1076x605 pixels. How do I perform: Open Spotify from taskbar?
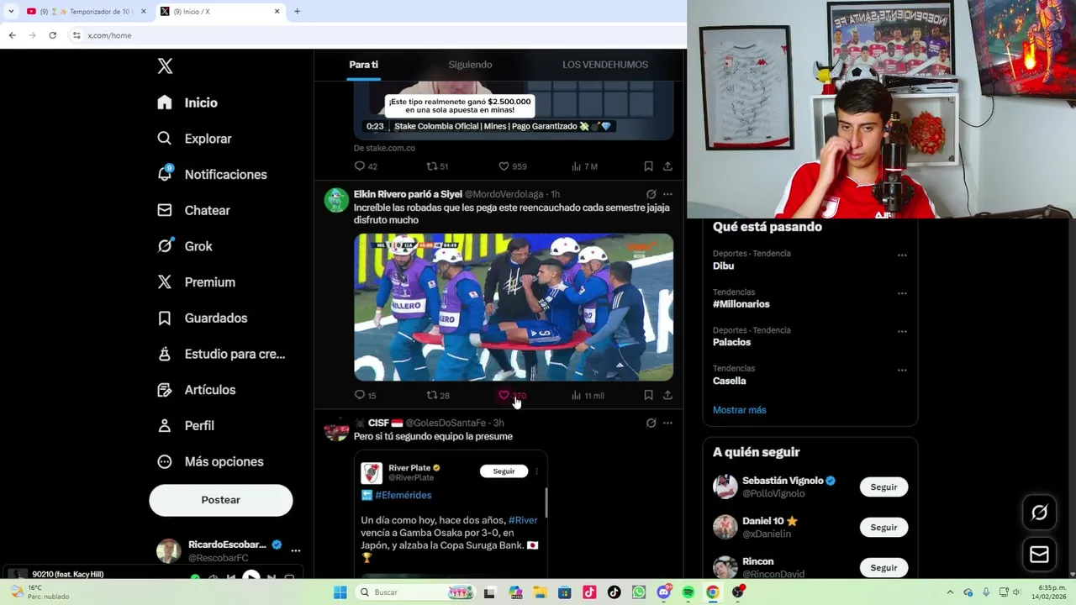[688, 592]
